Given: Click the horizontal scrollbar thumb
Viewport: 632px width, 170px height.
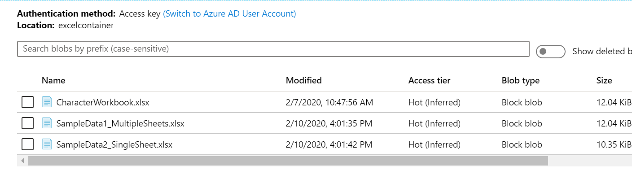Looking at the screenshot, I should [x=288, y=161].
